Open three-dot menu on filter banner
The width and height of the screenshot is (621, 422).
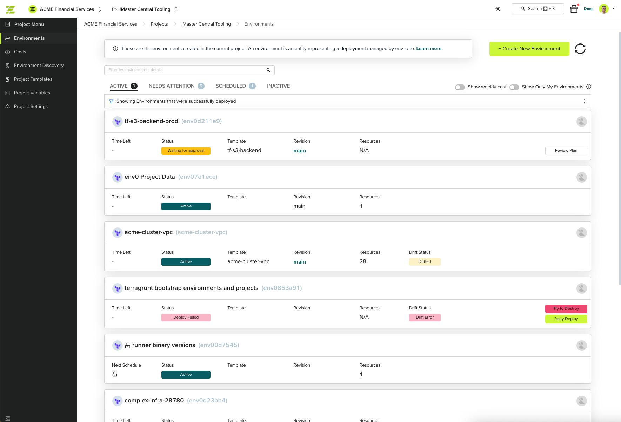(584, 101)
